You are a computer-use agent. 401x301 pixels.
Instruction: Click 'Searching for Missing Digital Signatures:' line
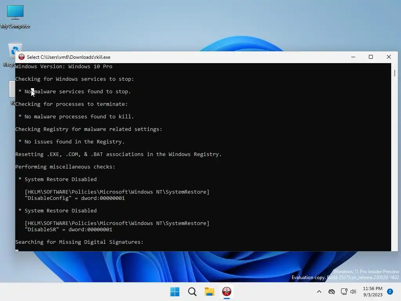79,242
